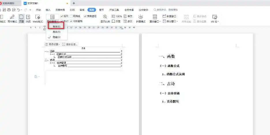
Task: Expand dropdown arrow next to paste options icon
Action: [39, 77]
